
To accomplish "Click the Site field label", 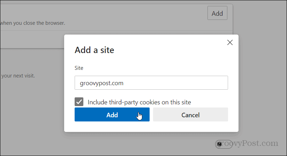I will pos(79,68).
